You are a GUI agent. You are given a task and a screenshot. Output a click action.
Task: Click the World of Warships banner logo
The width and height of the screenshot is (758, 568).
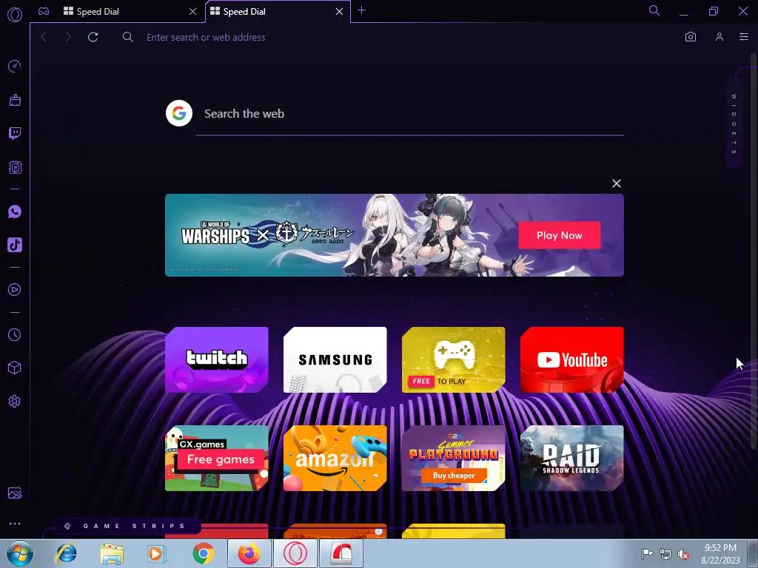pos(215,233)
